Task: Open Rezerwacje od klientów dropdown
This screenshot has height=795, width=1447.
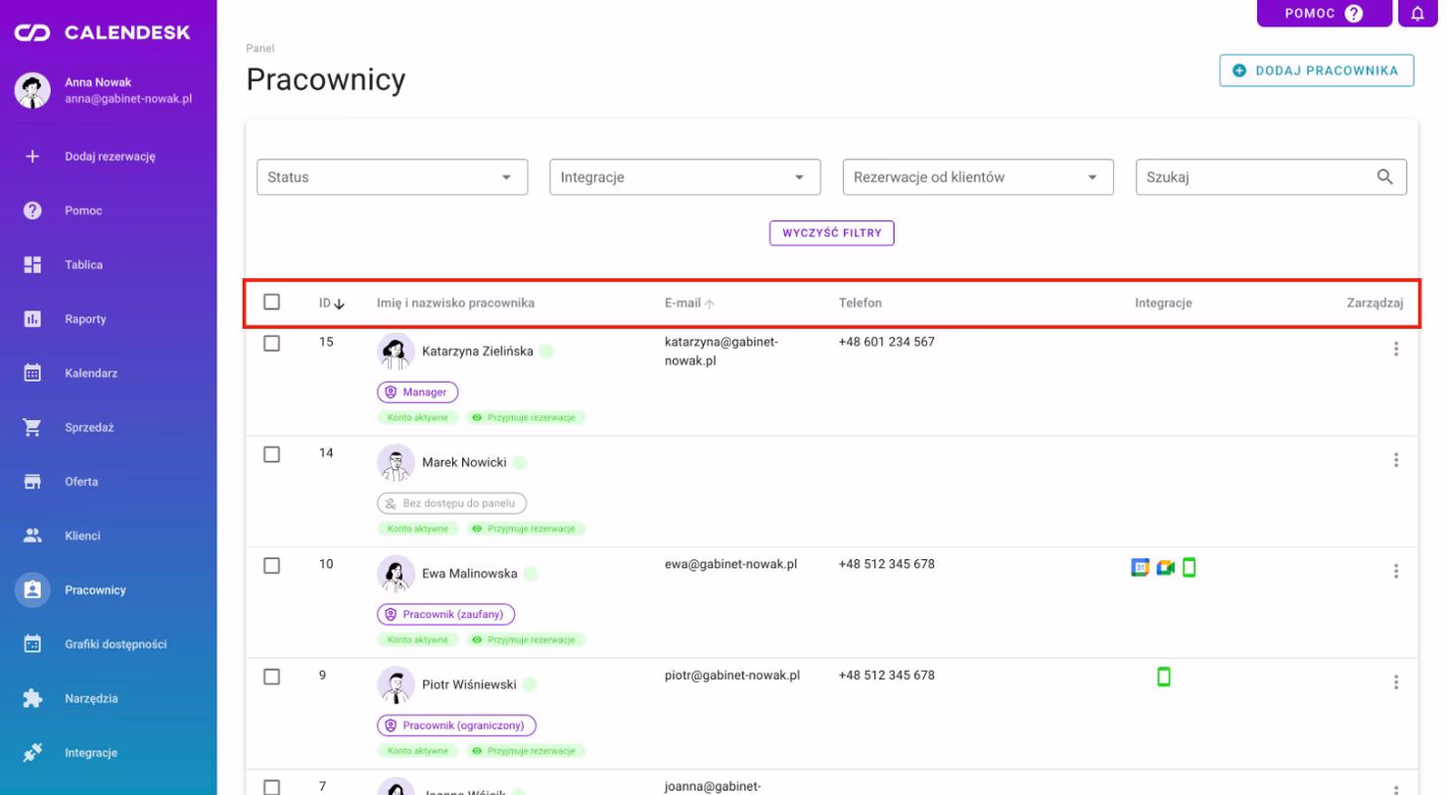Action: pos(978,177)
